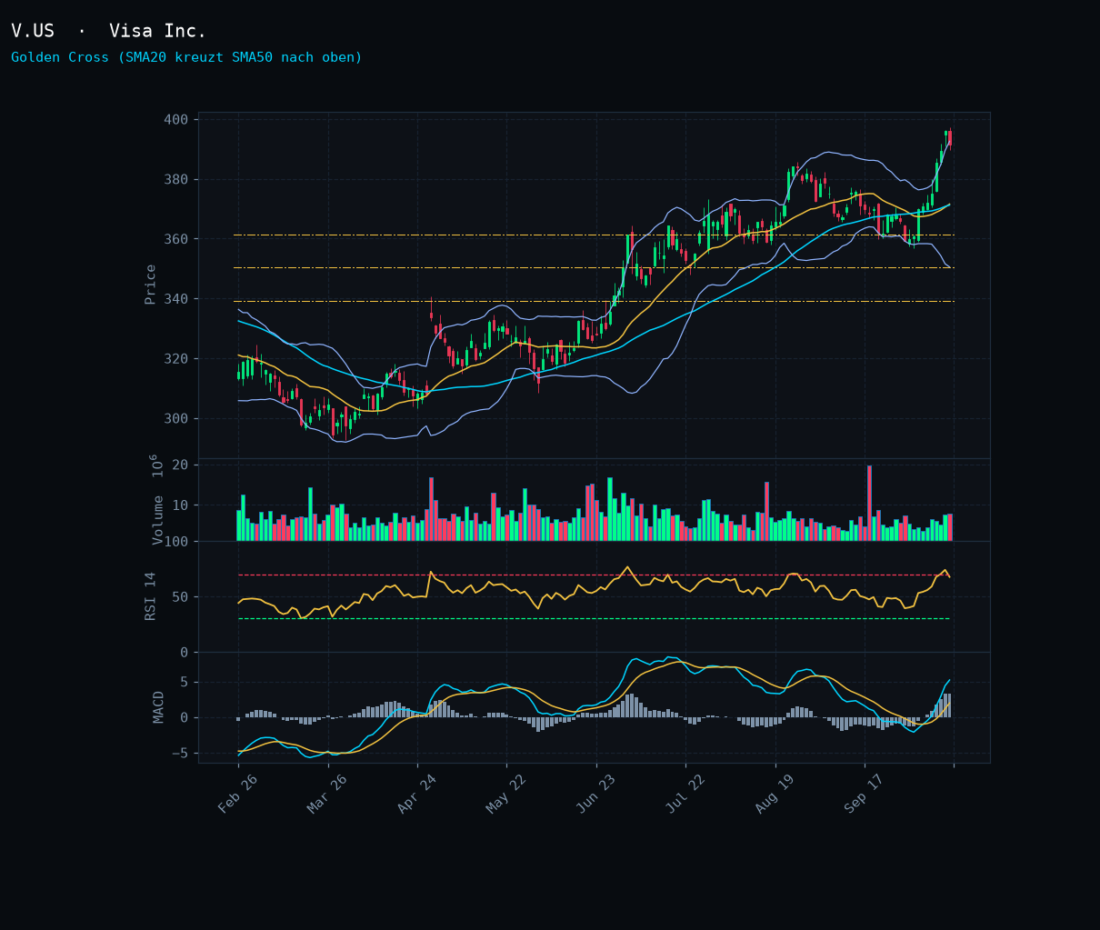Image resolution: width=1100 pixels, height=930 pixels.
Task: Select the Mar 26 date label
Action: [327, 794]
